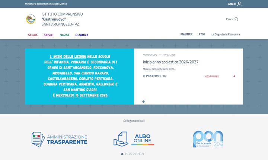Viewport: 268px width, 168px height.
Task: Click the Accedi user profile icon
Action: pyautogui.click(x=239, y=4)
